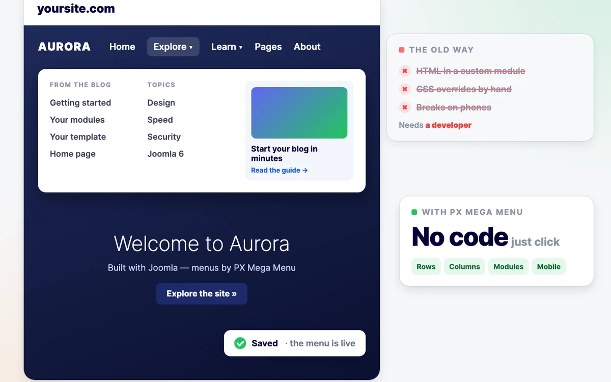Click the THE OLD WAY card title
The image size is (611, 382).
441,50
